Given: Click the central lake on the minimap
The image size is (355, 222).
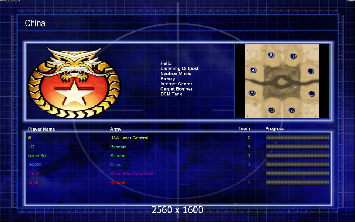Looking at the screenshot, I should coord(282,82).
